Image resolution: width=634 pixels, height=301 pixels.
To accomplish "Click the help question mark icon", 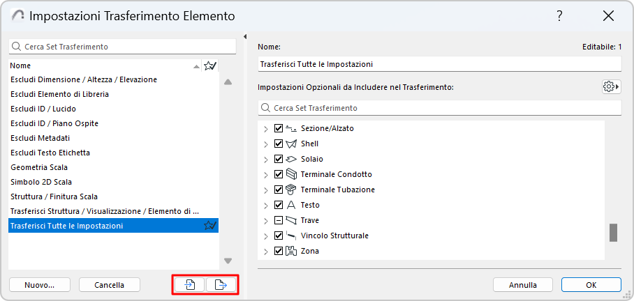I will (x=559, y=16).
